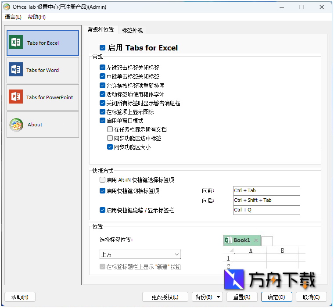Click row 1 header in preview
The image size is (334, 308).
(x=229, y=258)
